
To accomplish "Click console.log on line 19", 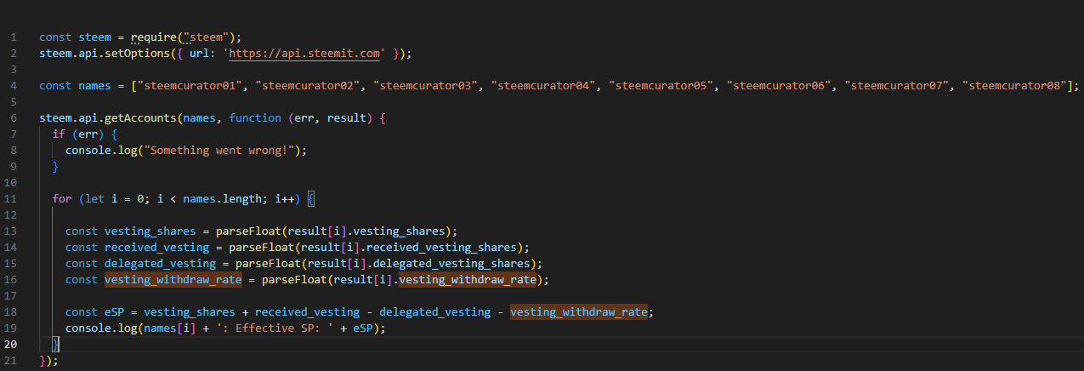I will click(101, 328).
